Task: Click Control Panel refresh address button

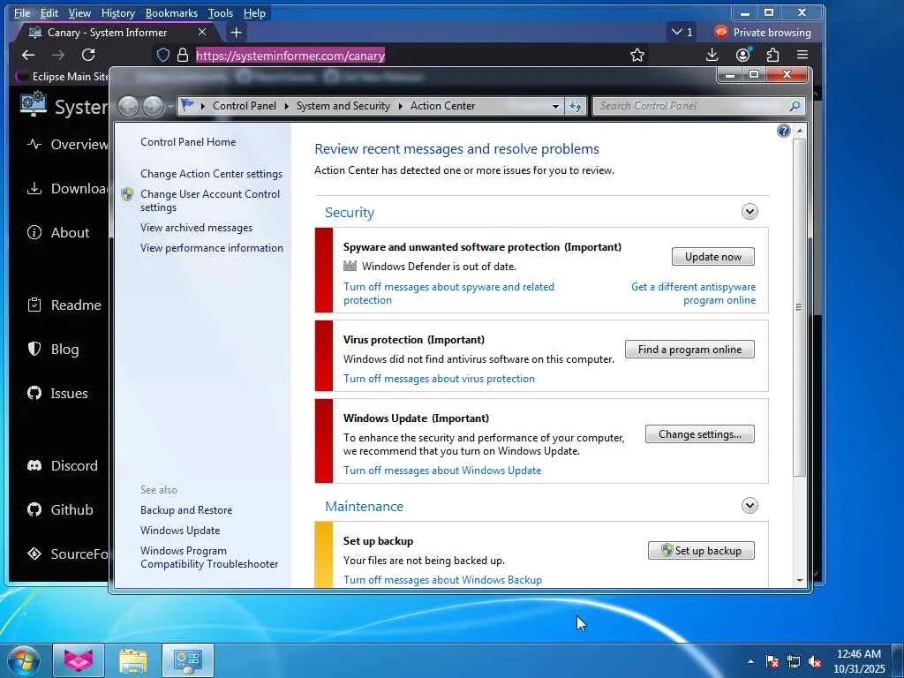Action: click(x=575, y=106)
